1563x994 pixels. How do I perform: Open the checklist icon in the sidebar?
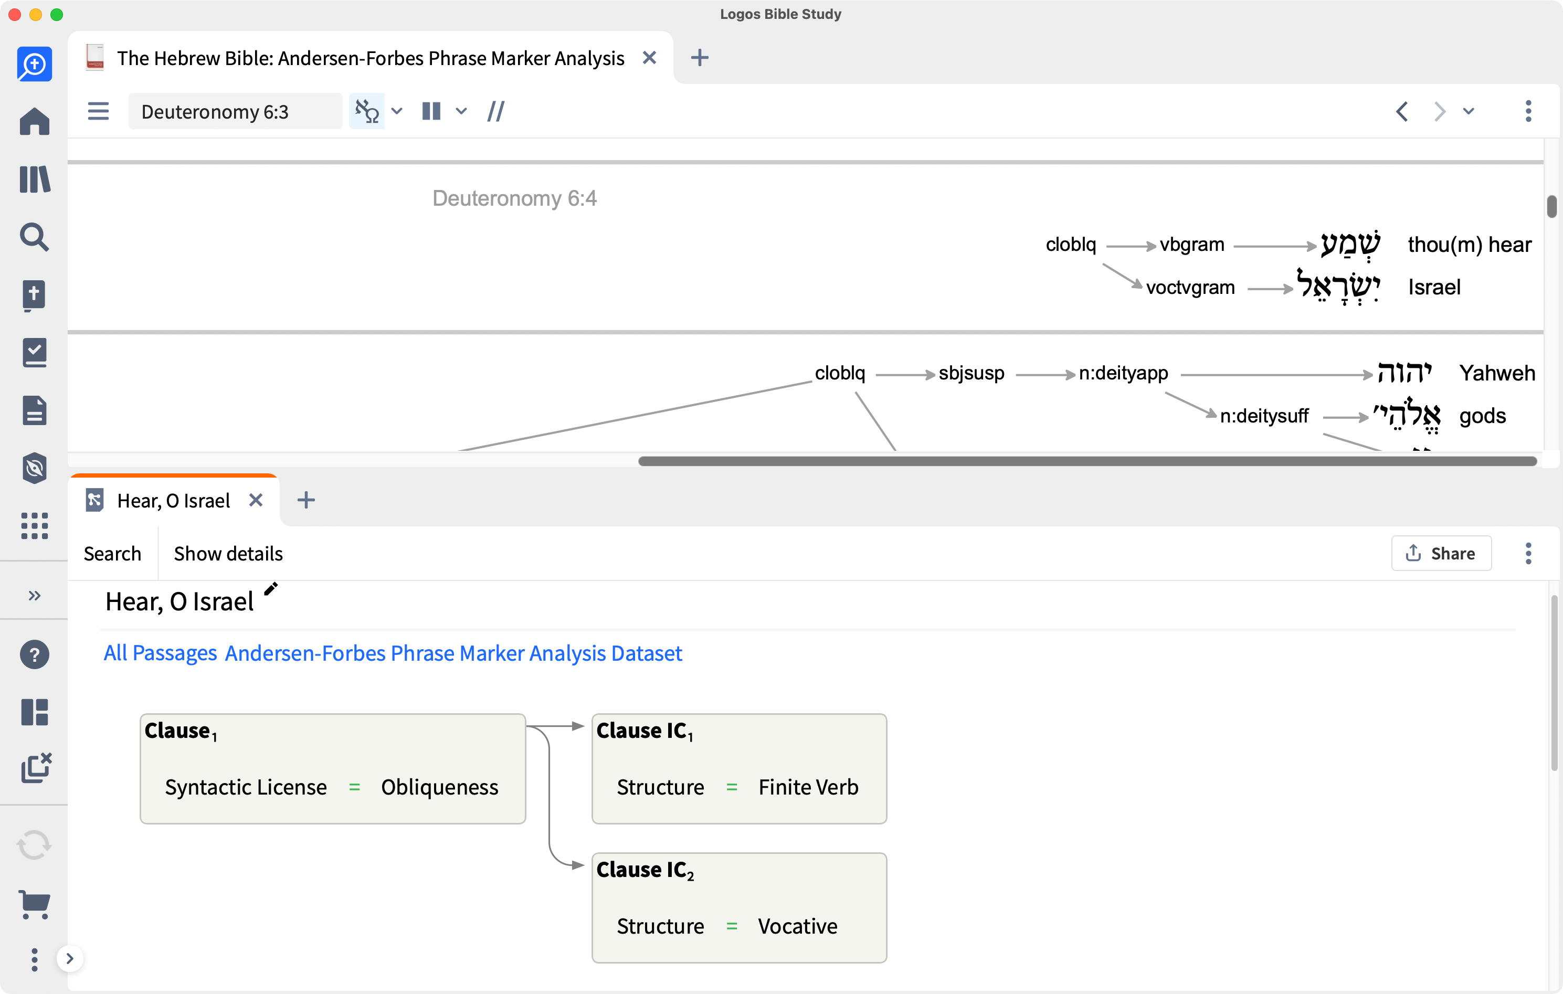[35, 353]
